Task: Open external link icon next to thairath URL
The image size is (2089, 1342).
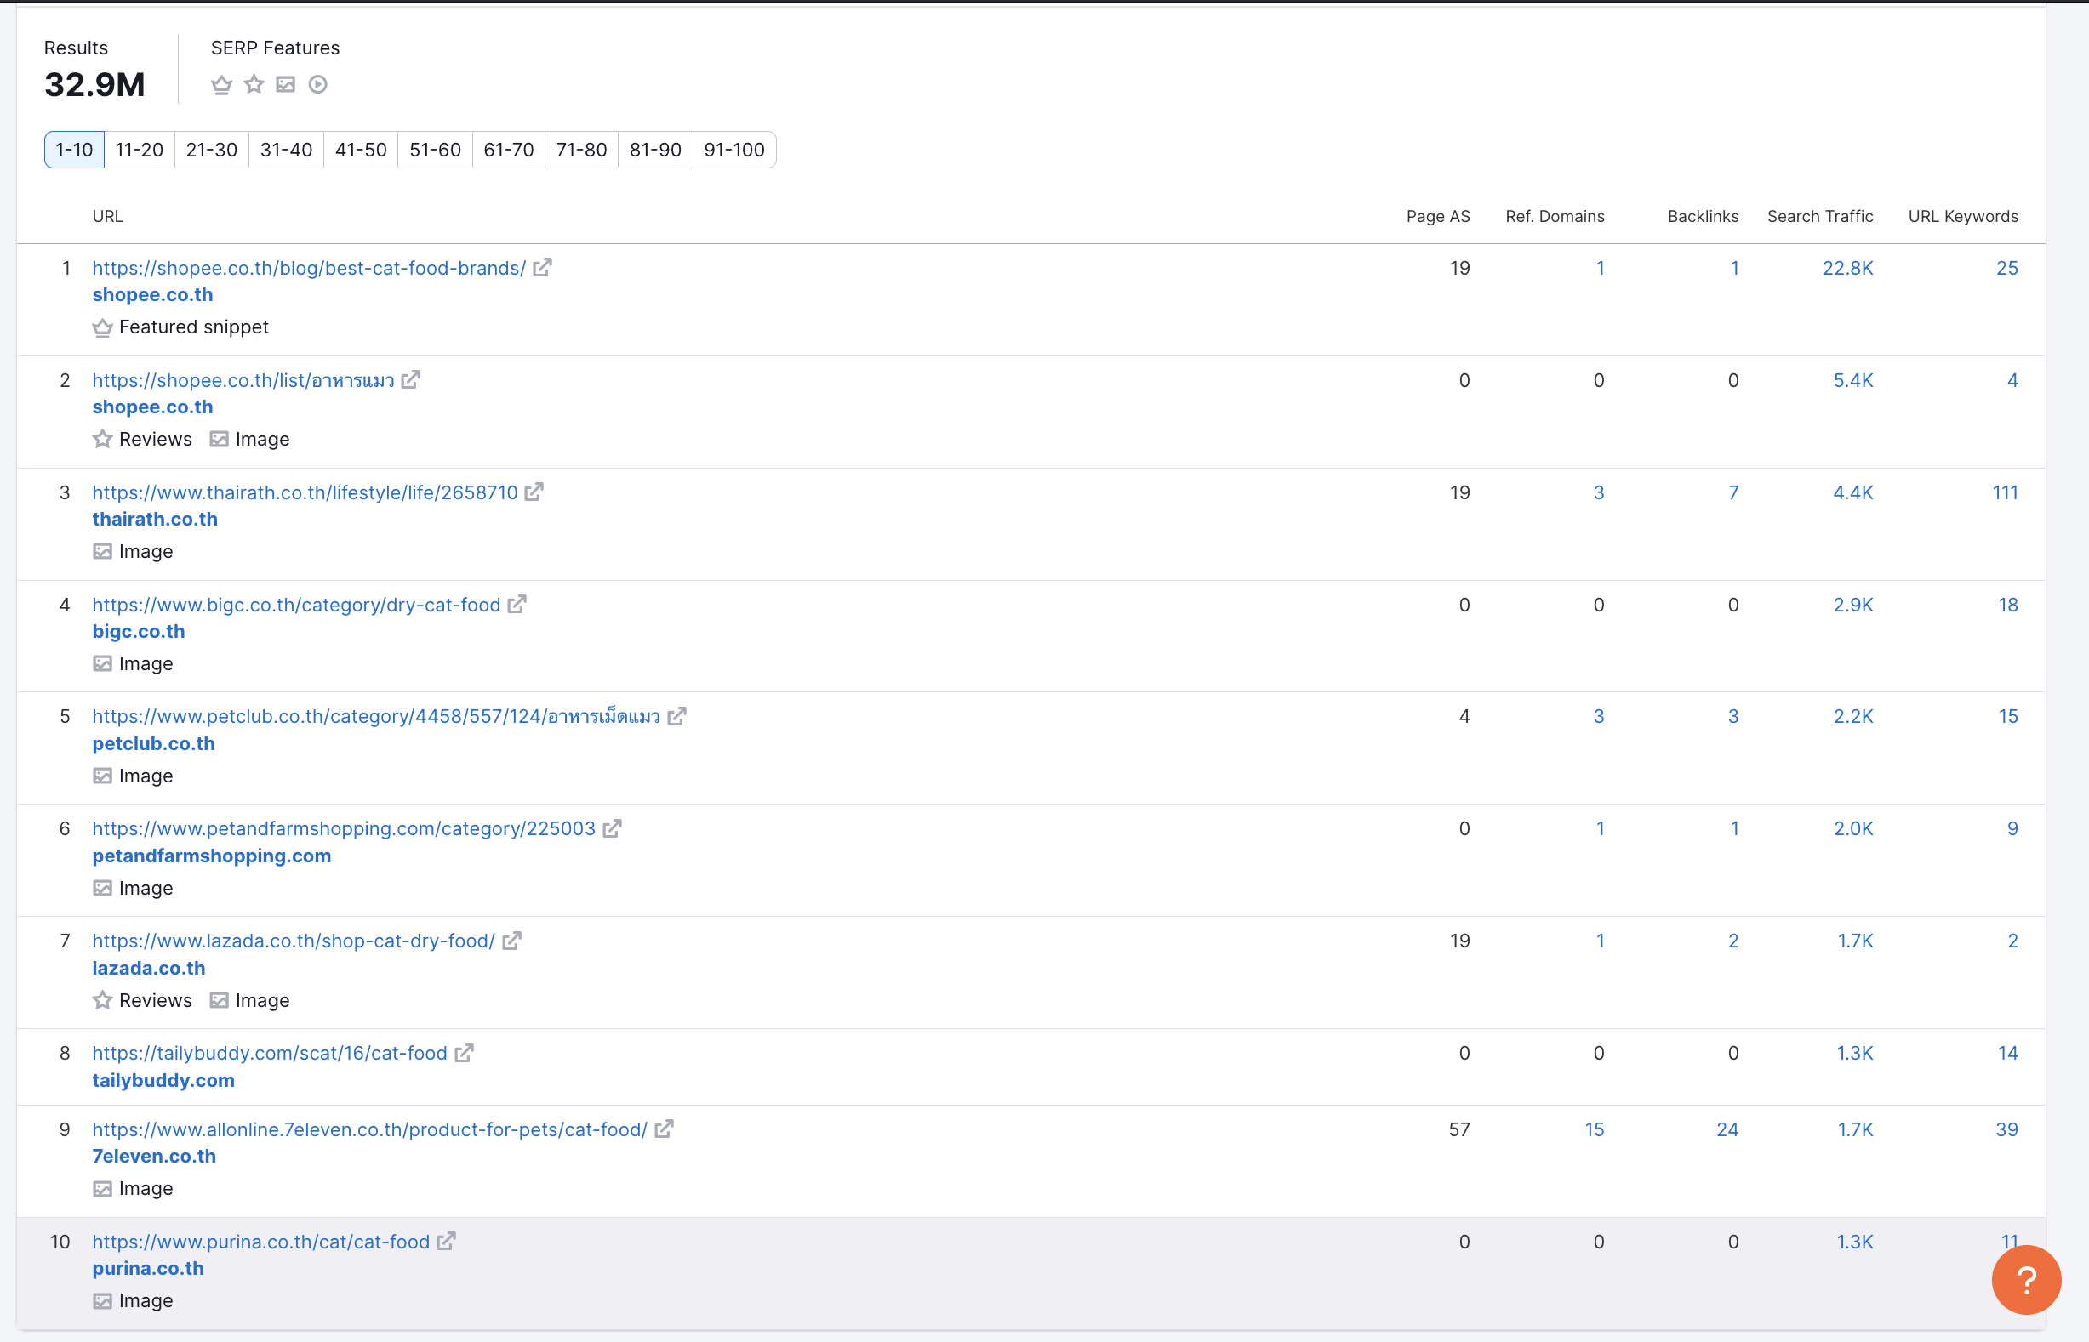Action: [x=534, y=492]
